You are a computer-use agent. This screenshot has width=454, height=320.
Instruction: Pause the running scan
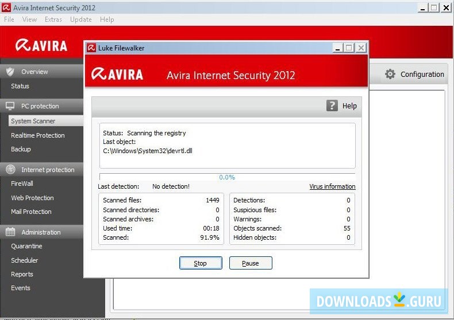click(x=251, y=263)
